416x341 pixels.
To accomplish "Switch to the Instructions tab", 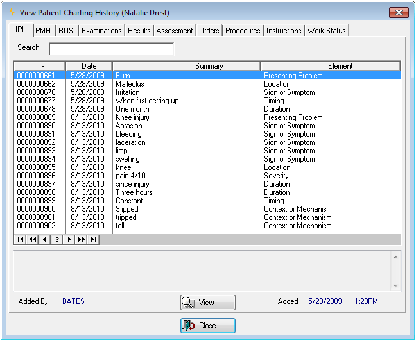I will point(284,31).
